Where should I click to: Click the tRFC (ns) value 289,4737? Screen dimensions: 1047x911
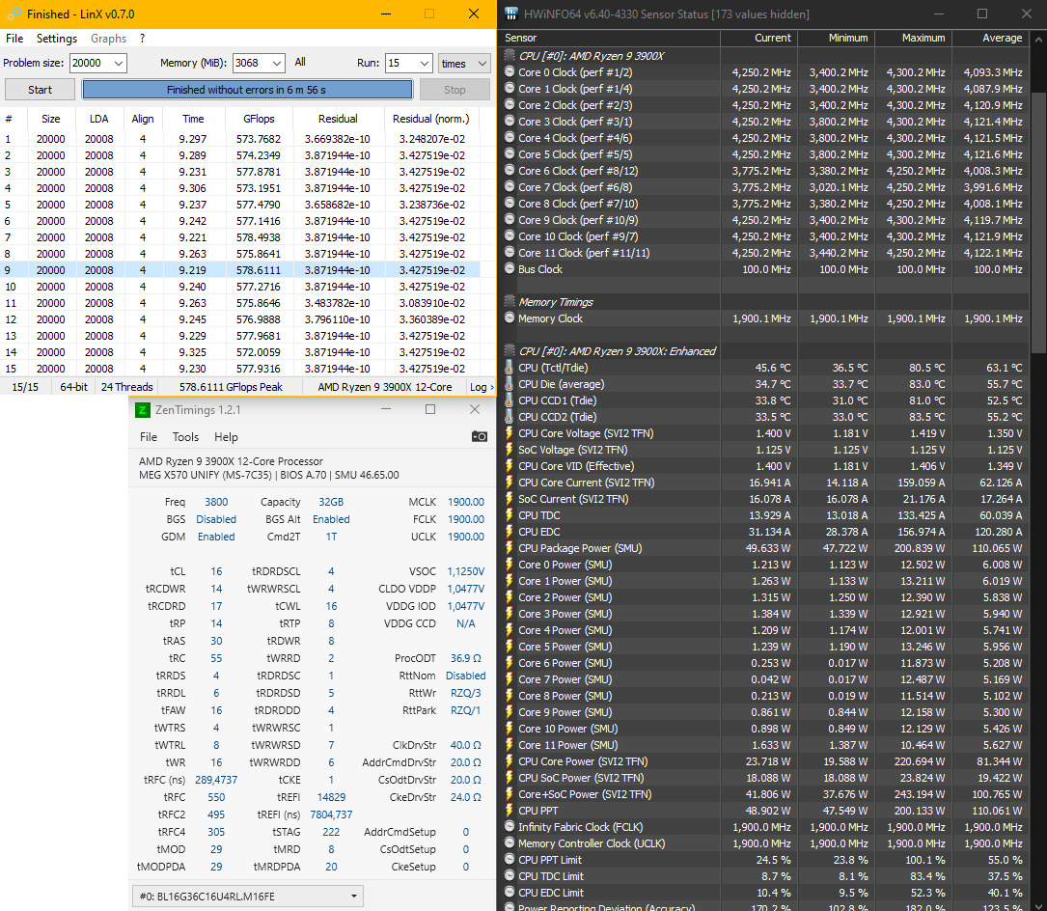coord(216,780)
